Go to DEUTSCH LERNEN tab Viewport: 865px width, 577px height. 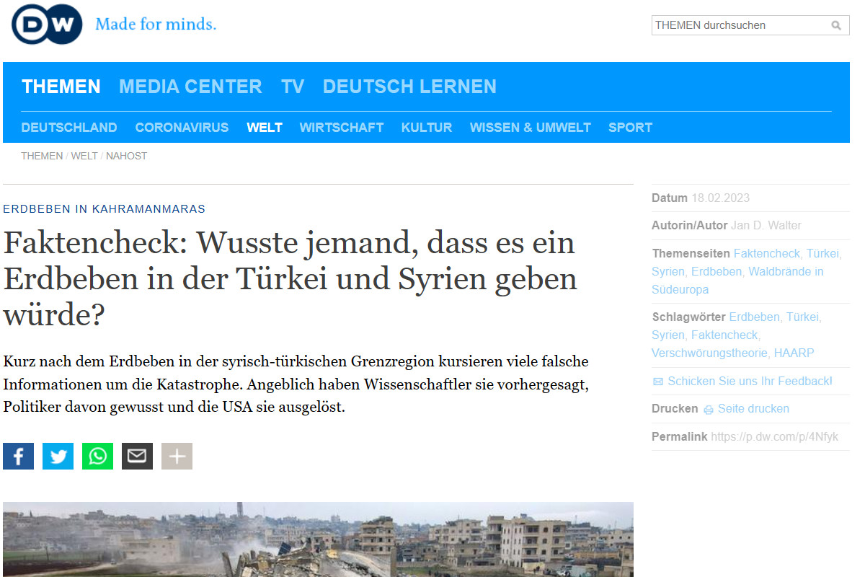tap(409, 87)
